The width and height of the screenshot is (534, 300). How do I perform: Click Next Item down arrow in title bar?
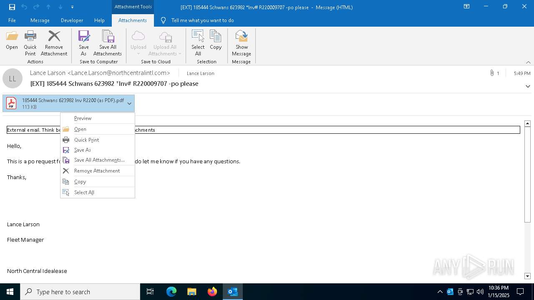click(60, 7)
